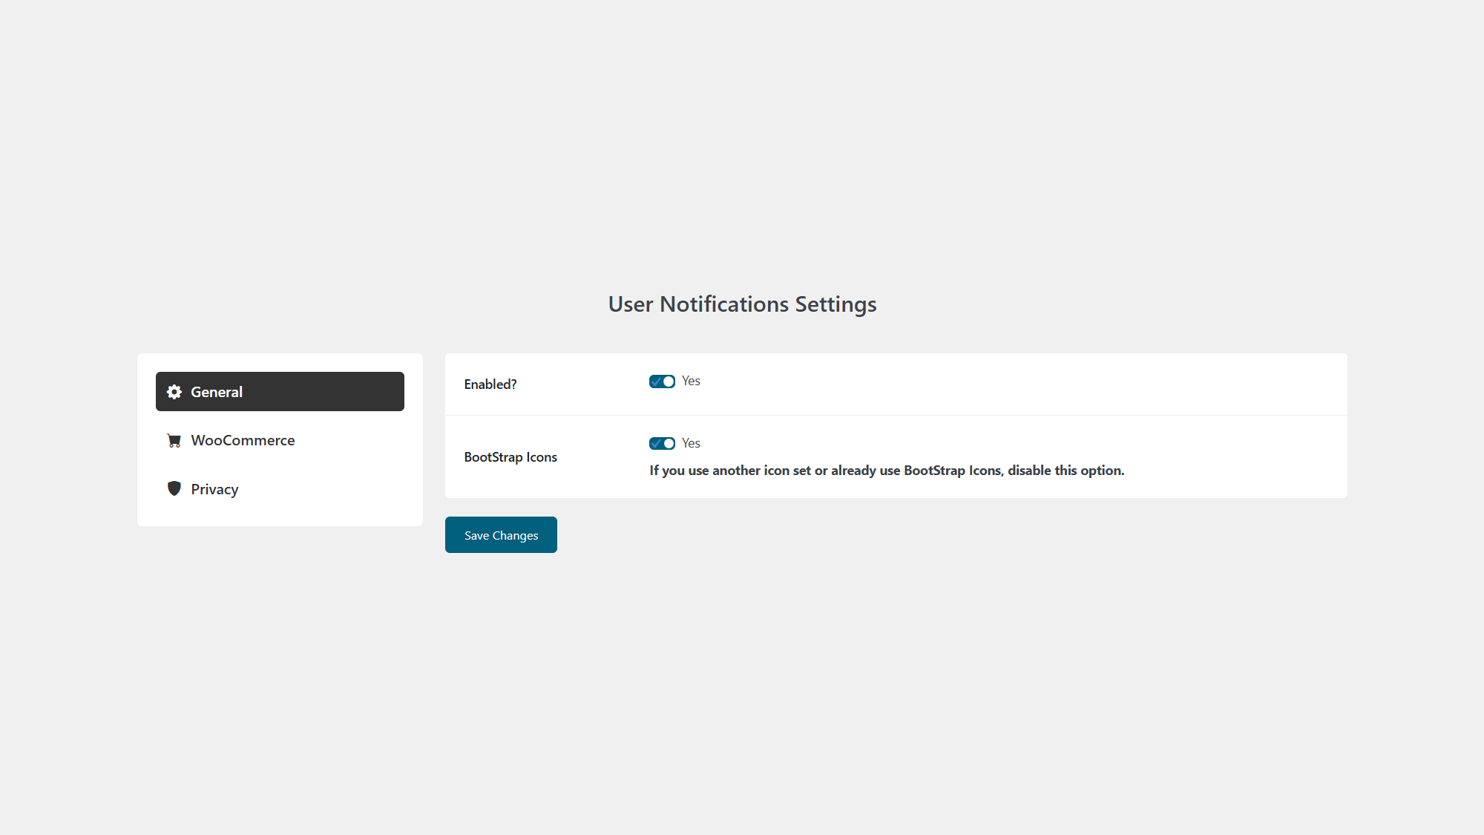Click the white knob of Enabled? switch
Image resolution: width=1484 pixels, height=835 pixels.
669,382
